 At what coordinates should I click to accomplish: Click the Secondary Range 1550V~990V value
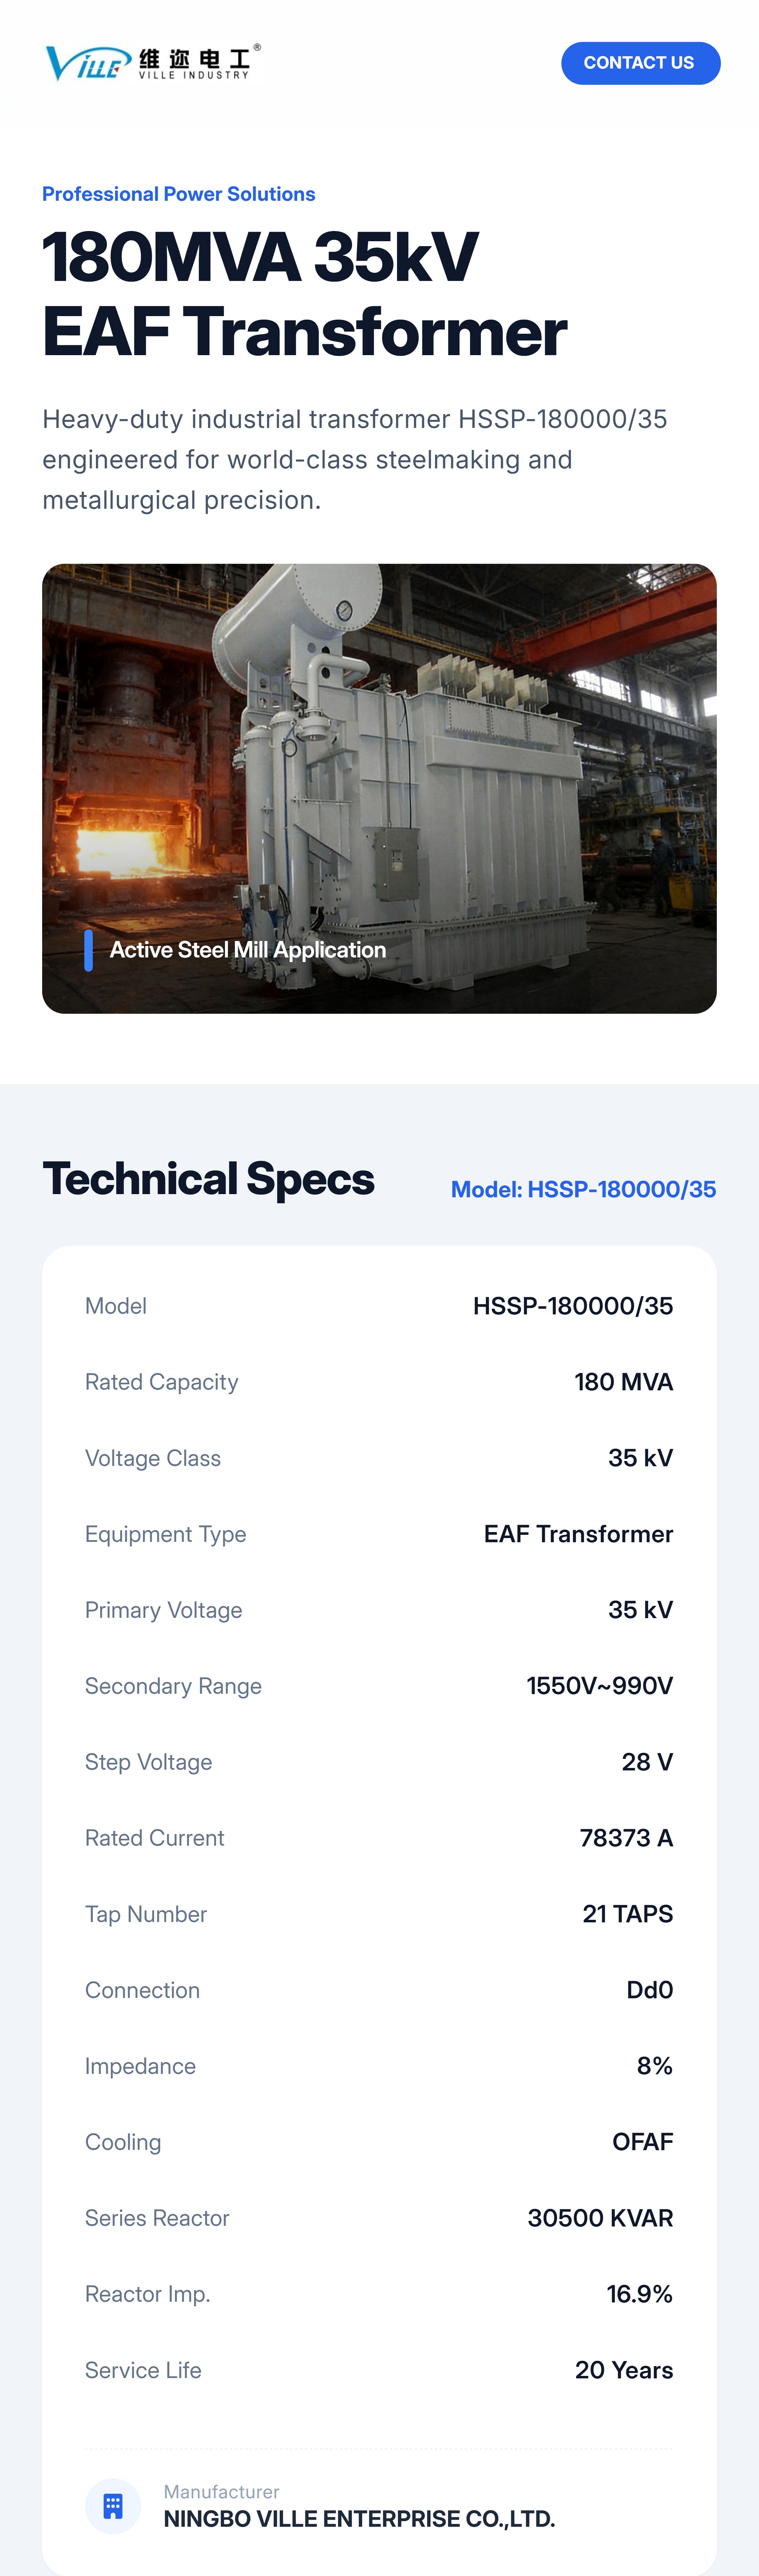pyautogui.click(x=599, y=1686)
